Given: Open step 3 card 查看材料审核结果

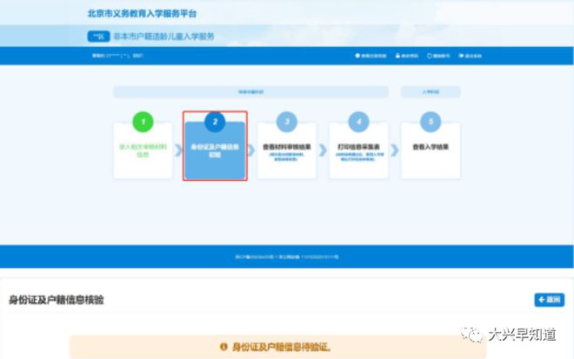Looking at the screenshot, I should pos(287,150).
